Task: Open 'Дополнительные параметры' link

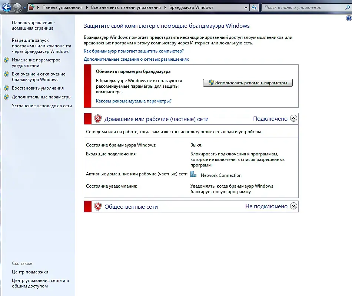Action: 41,97
